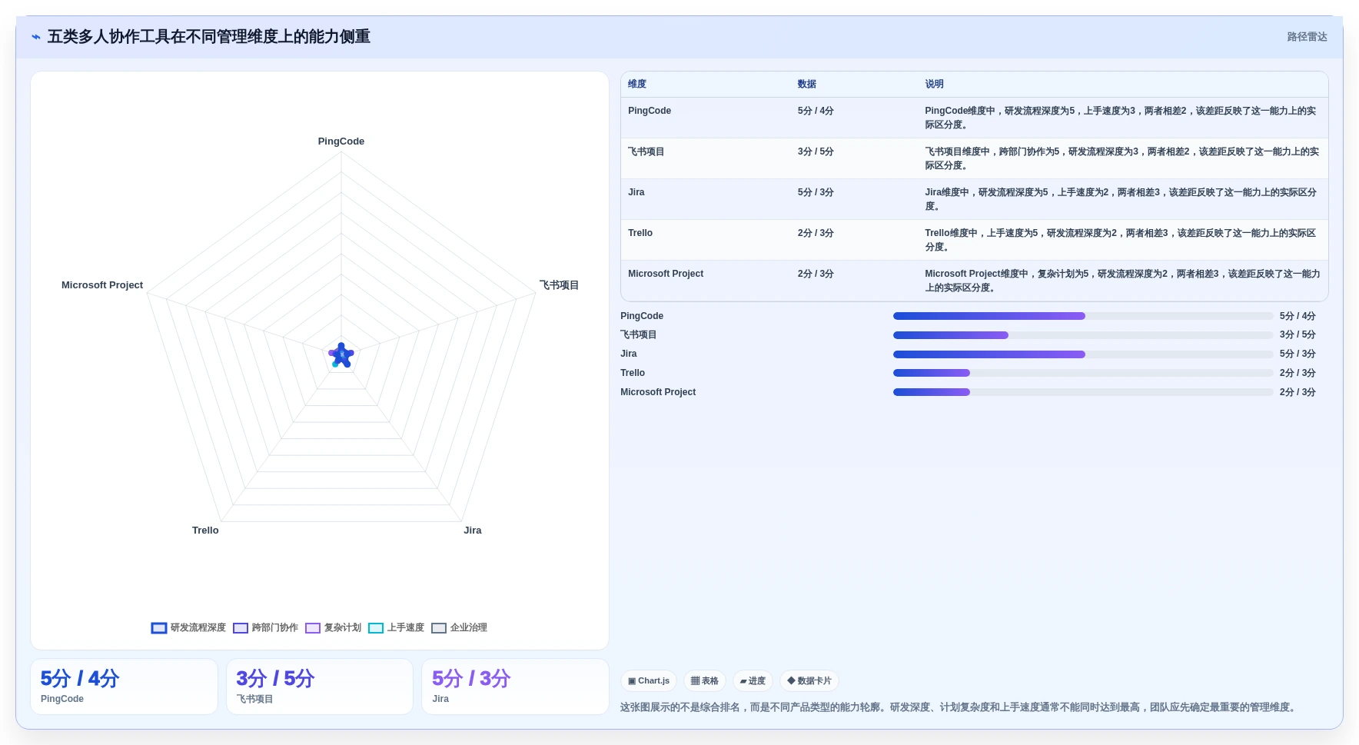Click the Chart.js tag
This screenshot has width=1359, height=745.
tap(649, 681)
